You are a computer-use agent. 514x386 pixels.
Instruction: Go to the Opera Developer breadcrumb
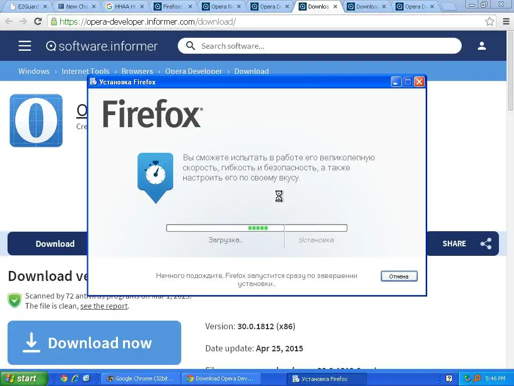pos(193,71)
